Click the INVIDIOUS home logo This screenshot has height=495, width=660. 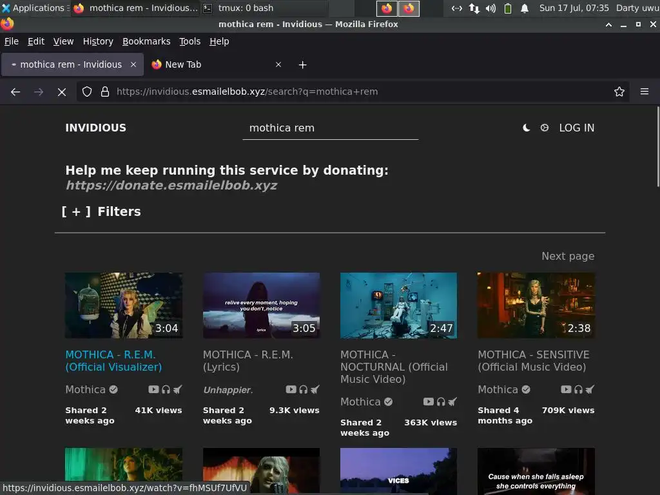[x=95, y=128]
